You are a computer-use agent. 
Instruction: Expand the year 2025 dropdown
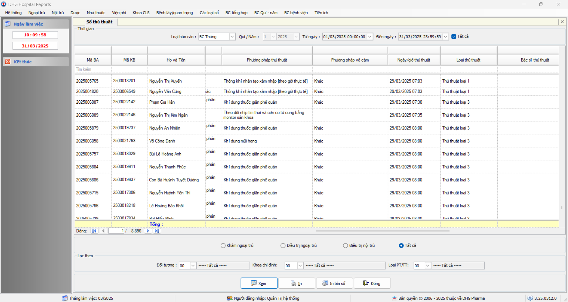pos(296,37)
